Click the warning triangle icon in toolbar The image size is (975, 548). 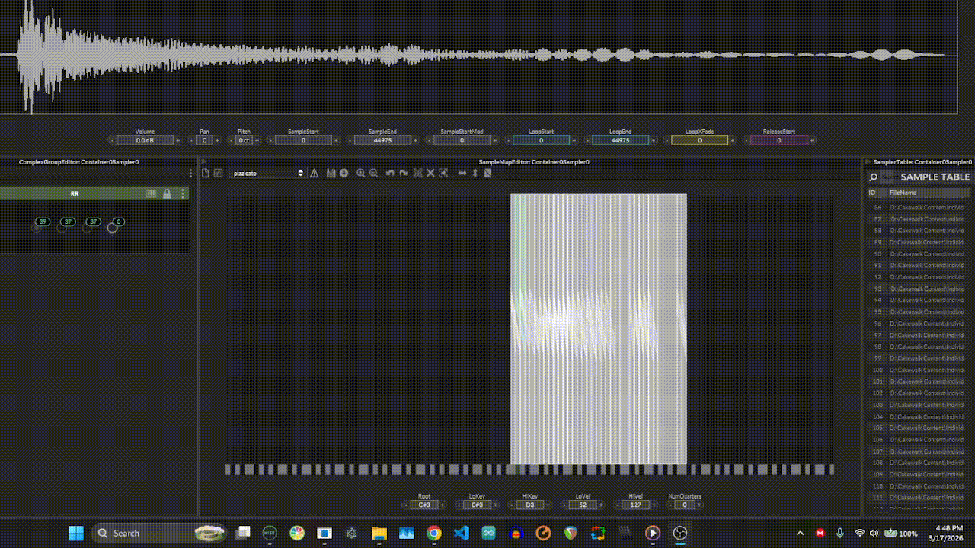[314, 174]
